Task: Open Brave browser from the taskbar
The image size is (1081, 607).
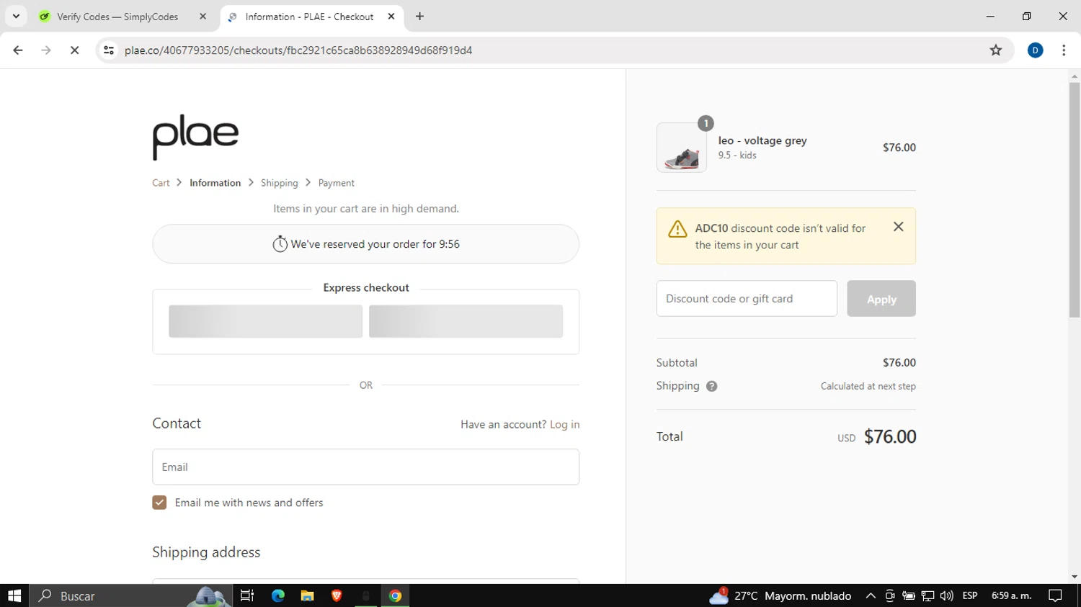Action: [x=337, y=595]
